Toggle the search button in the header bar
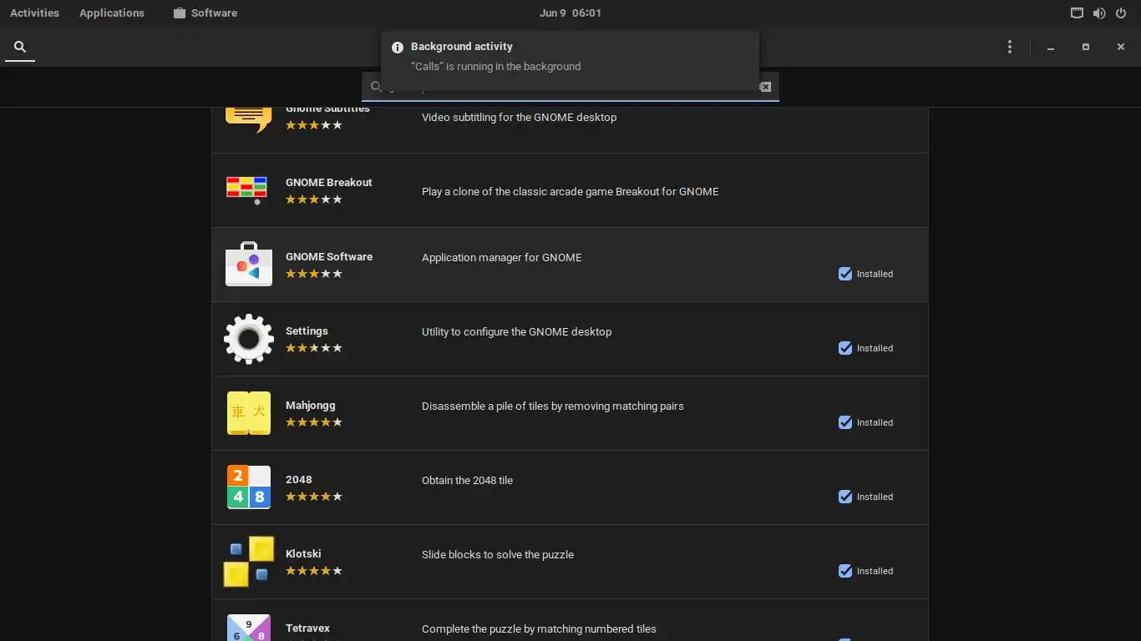1141x641 pixels. click(20, 47)
